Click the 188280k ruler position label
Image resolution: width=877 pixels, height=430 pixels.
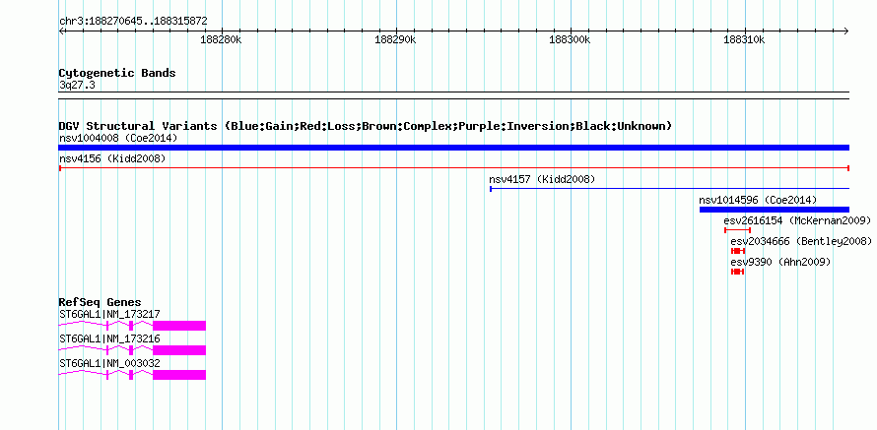pos(221,40)
